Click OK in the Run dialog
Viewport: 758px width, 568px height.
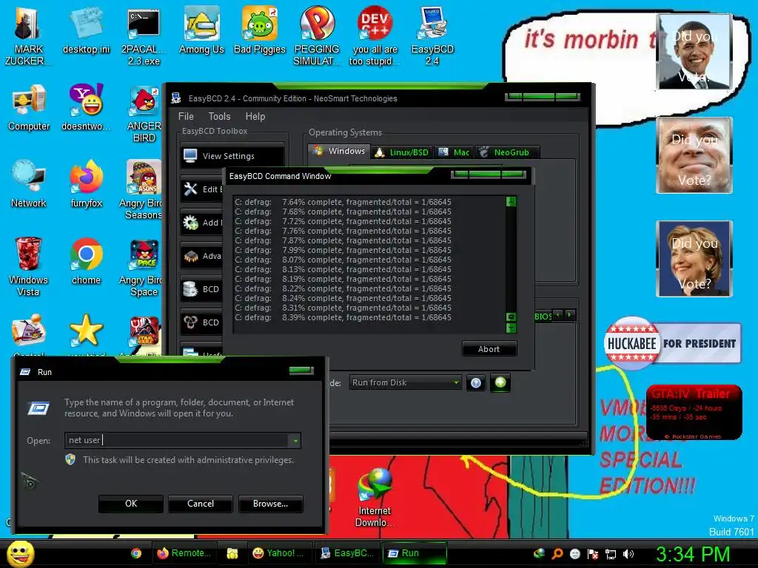(x=131, y=504)
